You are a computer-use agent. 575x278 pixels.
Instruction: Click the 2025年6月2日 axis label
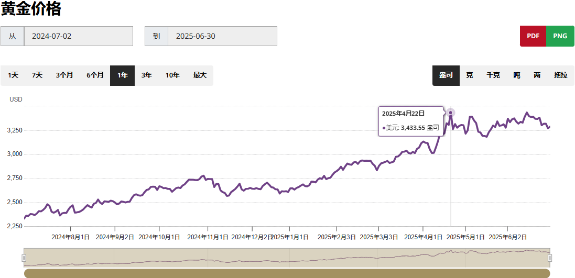[508, 237]
